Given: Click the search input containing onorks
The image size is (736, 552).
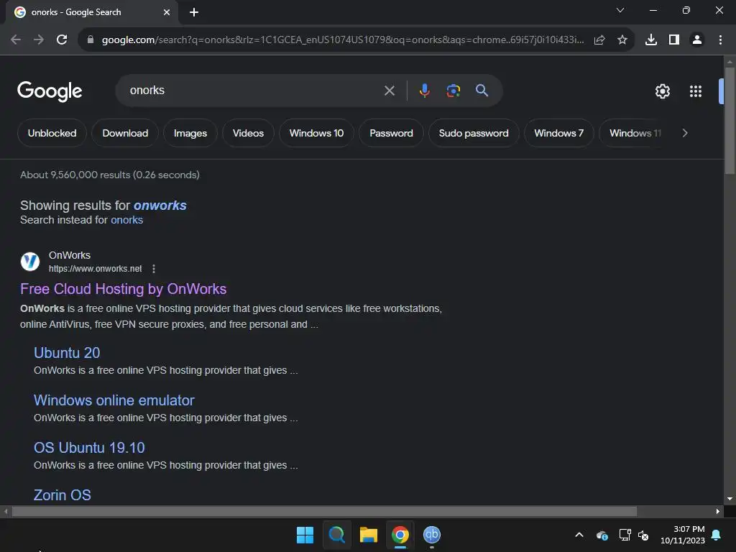Looking at the screenshot, I should click(254, 90).
